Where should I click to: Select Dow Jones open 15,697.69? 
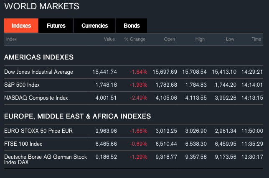click(165, 72)
